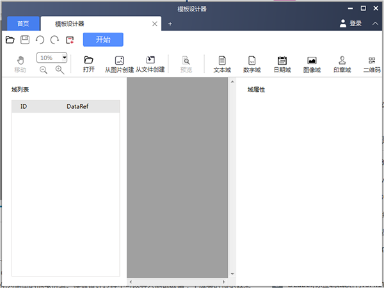
Task: Close the 模板设计器 tab
Action: (x=155, y=24)
